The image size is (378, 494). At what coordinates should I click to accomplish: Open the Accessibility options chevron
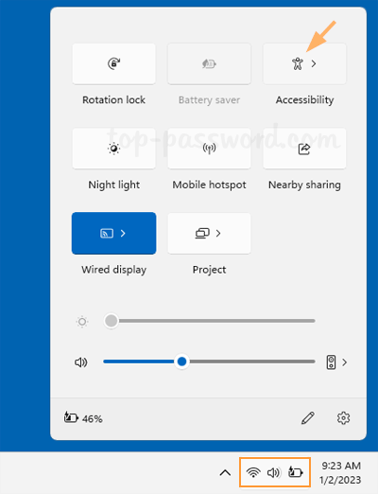pyautogui.click(x=314, y=64)
